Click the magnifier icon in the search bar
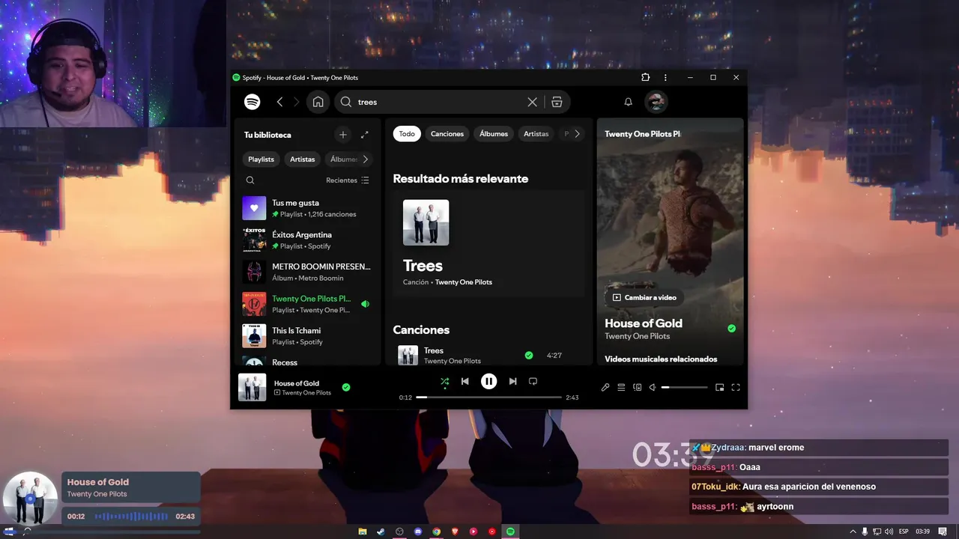 click(346, 102)
